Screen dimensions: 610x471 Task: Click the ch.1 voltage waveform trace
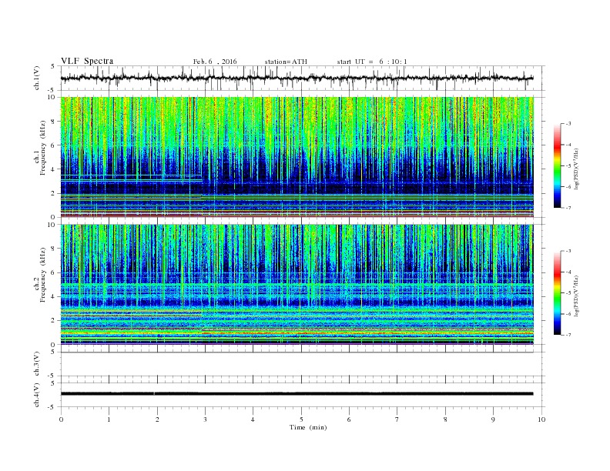click(297, 78)
